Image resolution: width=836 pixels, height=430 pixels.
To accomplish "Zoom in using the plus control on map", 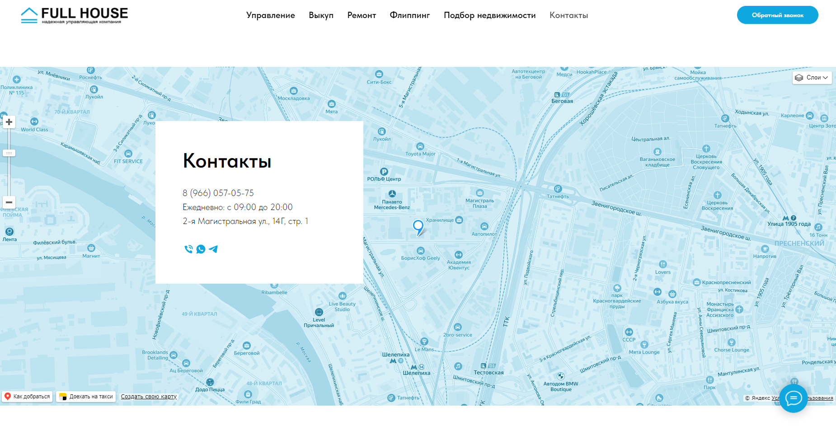I will coord(9,122).
